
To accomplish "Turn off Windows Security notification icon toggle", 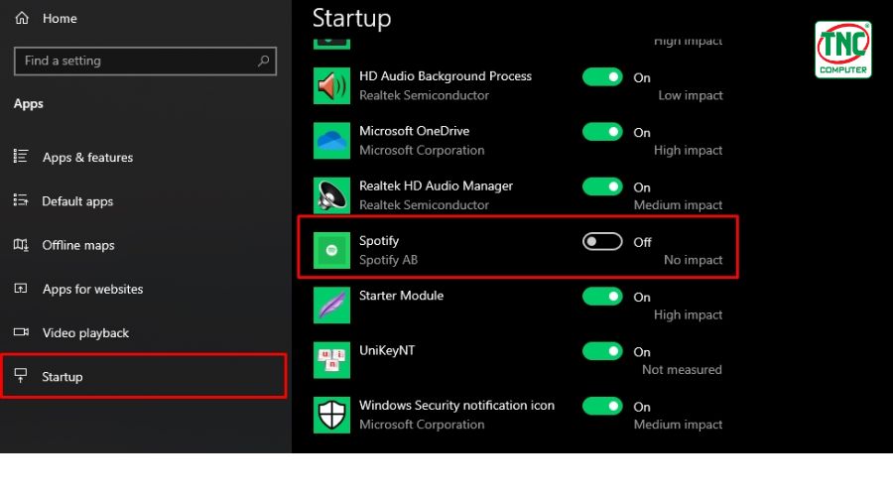I will pyautogui.click(x=602, y=406).
